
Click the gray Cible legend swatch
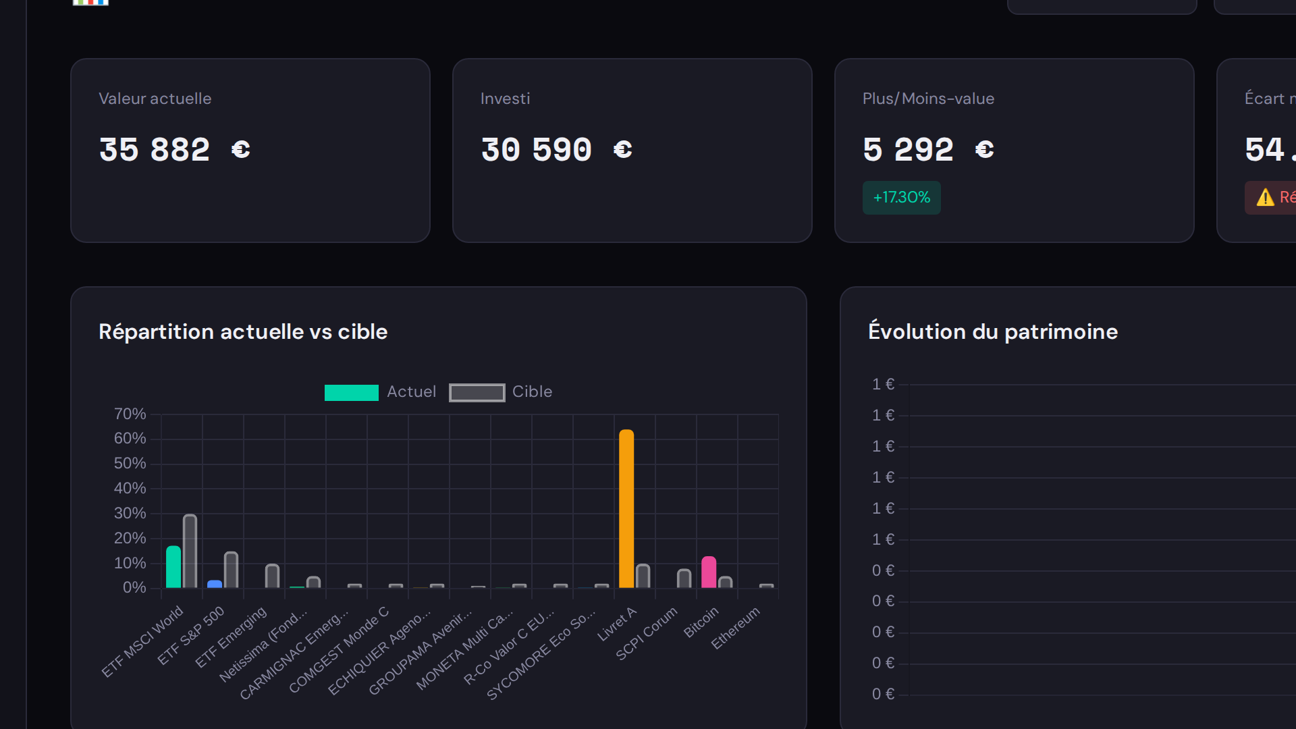[477, 392]
